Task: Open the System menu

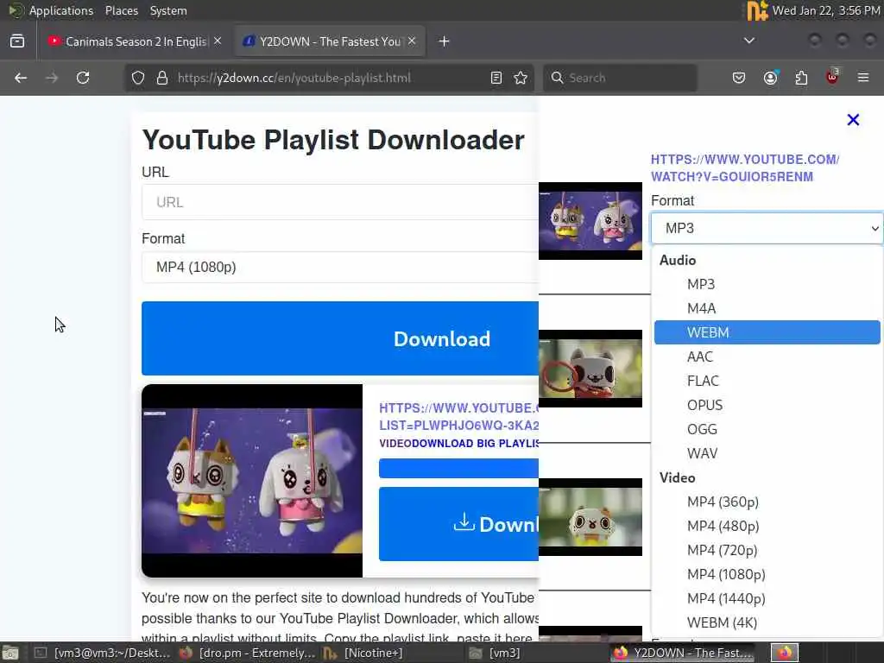Action: (x=168, y=10)
